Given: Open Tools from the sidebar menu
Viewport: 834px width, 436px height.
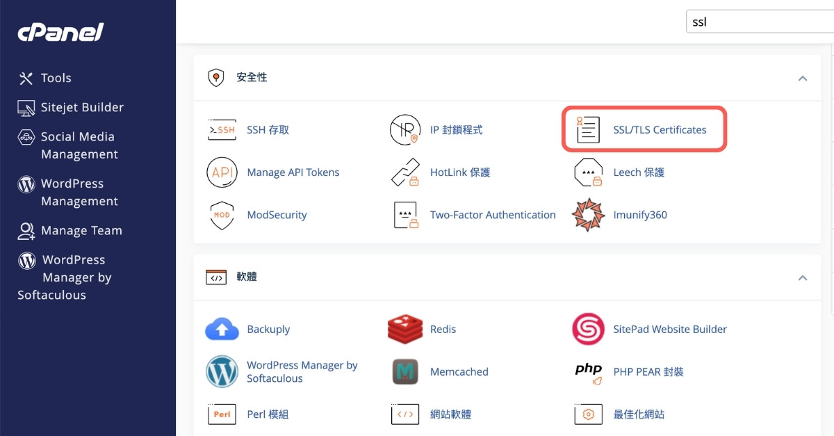Looking at the screenshot, I should click(x=56, y=78).
